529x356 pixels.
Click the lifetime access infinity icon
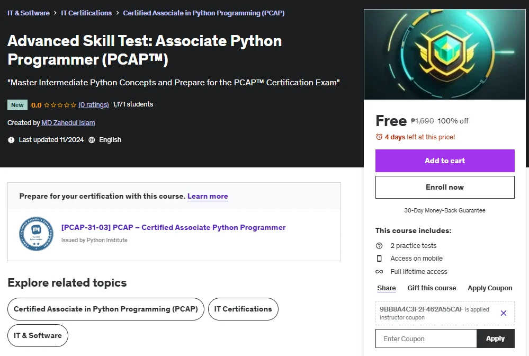coord(379,272)
